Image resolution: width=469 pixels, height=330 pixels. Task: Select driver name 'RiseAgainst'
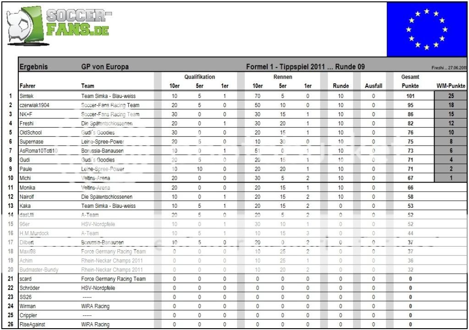(x=32, y=325)
